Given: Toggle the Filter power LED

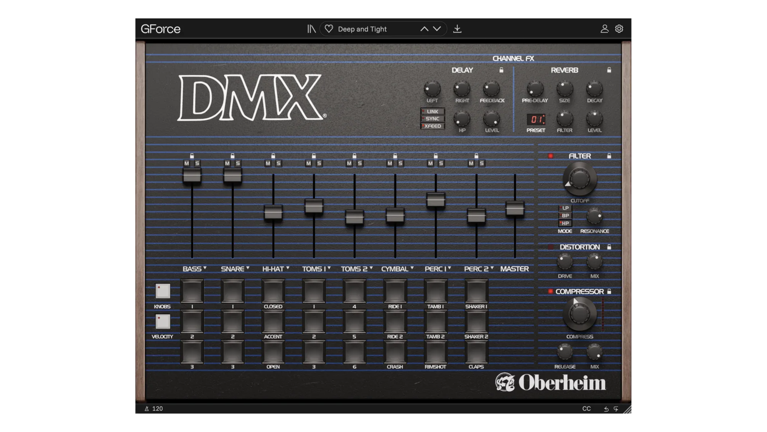Looking at the screenshot, I should 551,156.
